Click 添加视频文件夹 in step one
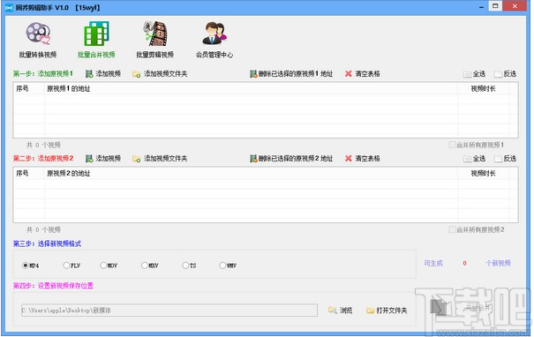The image size is (534, 337). pos(160,73)
